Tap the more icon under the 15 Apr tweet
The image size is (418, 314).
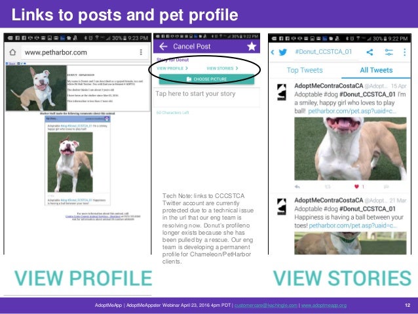(x=386, y=187)
